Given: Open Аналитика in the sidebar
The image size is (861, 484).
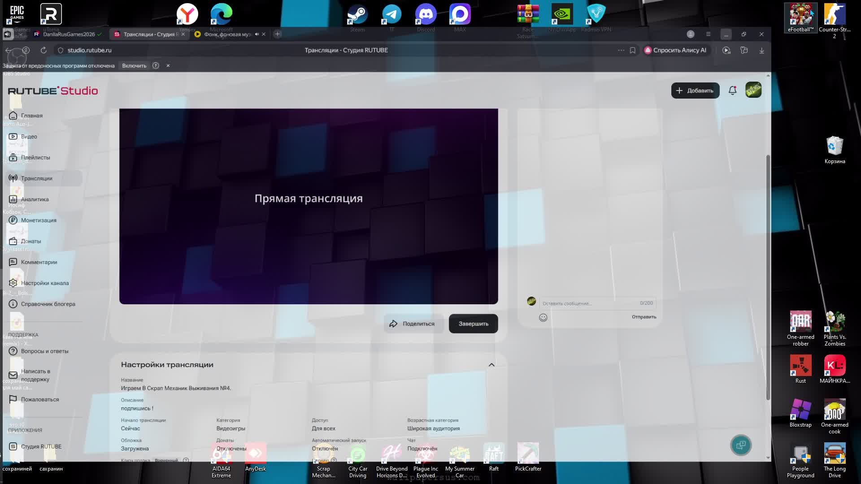Looking at the screenshot, I should coord(35,199).
